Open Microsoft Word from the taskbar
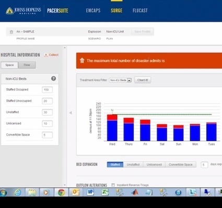 pyautogui.click(x=90, y=192)
